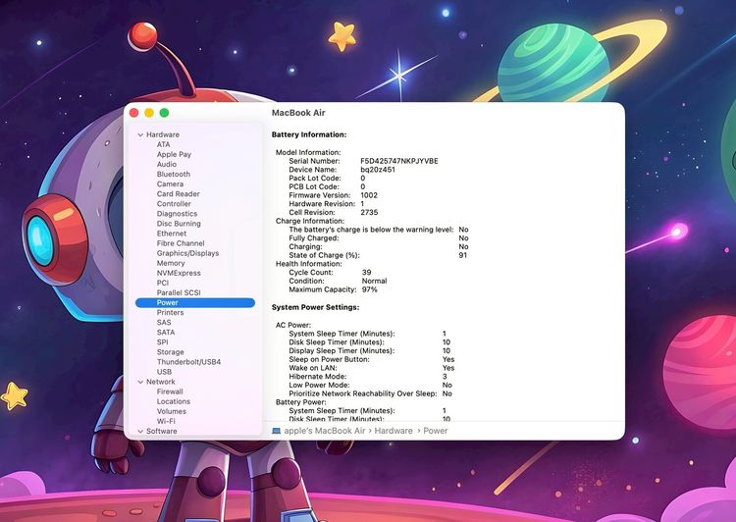This screenshot has height=522, width=736.
Task: Open the Wi-Fi entry under Network
Action: click(x=166, y=421)
